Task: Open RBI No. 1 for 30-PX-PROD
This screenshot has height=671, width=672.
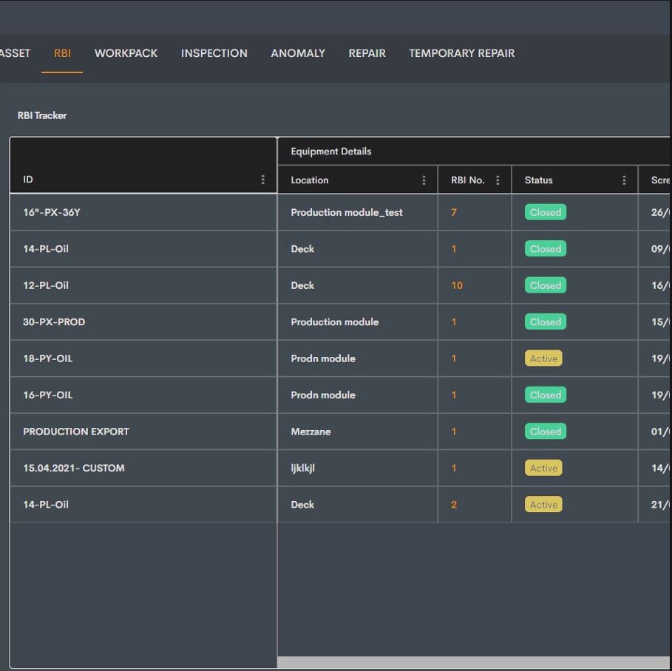Action: coord(453,321)
